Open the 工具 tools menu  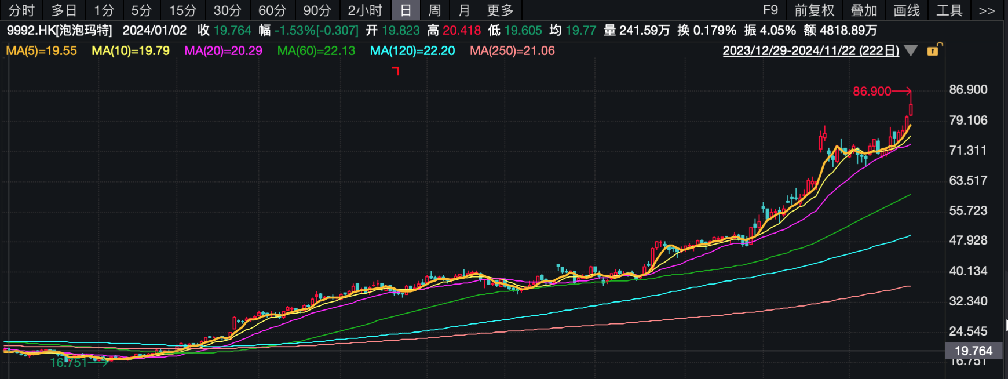(x=949, y=10)
